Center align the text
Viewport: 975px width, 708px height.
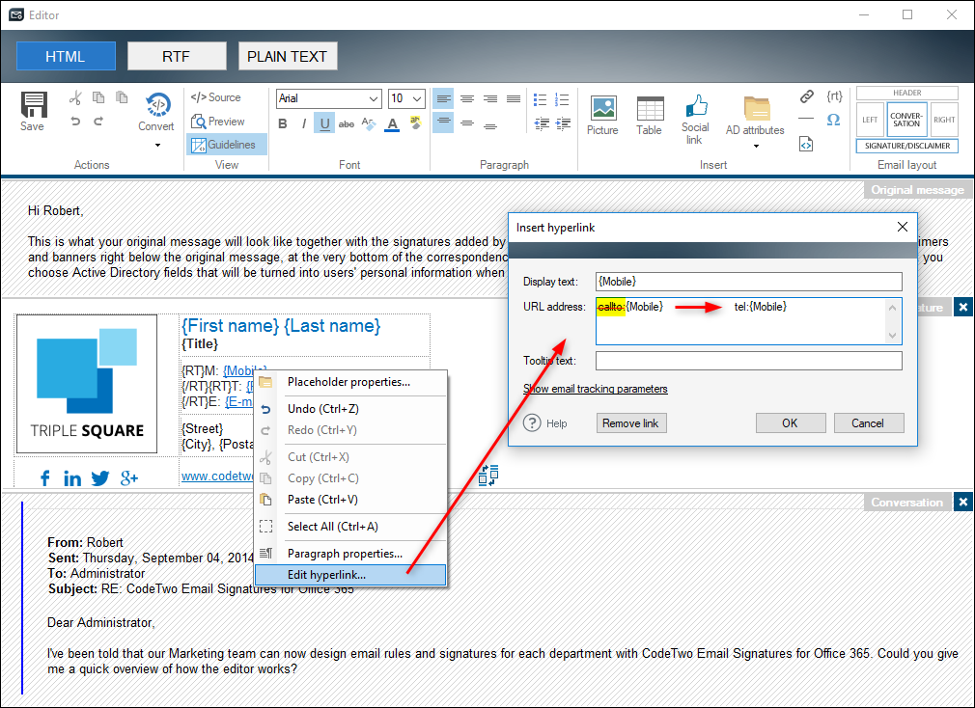(467, 98)
